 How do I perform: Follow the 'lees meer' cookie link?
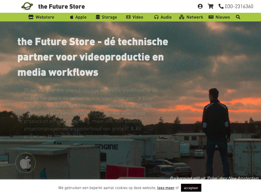166,188
